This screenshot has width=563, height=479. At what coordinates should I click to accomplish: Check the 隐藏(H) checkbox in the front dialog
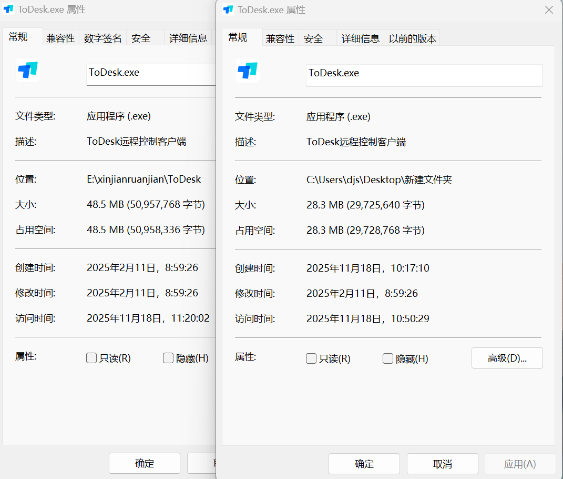[387, 358]
